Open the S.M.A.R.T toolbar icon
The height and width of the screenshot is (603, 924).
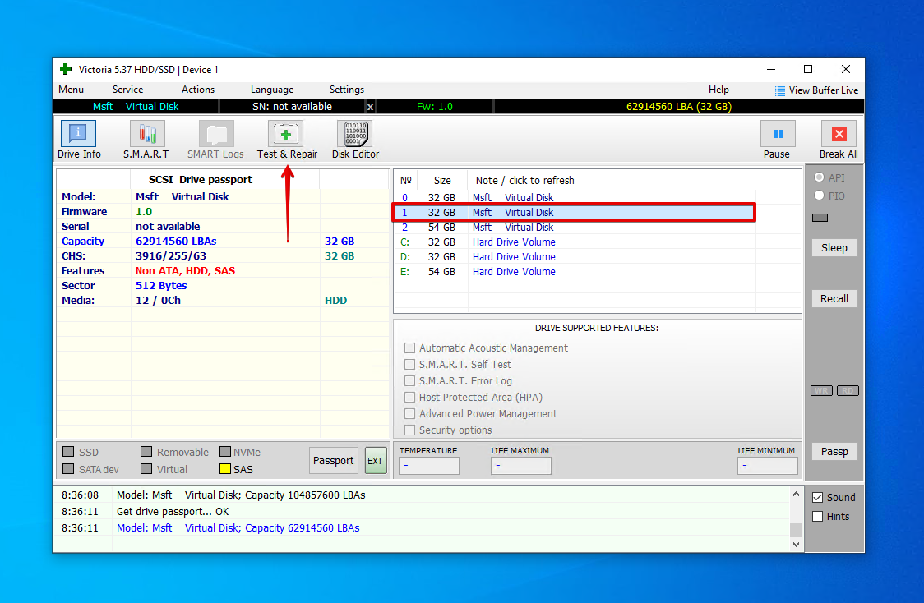tap(146, 134)
